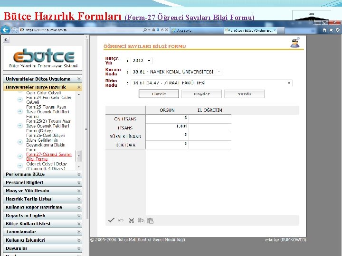The image size is (342, 256).
Task: Expand the Personel Bilgileri section
Action: [x=43, y=183]
